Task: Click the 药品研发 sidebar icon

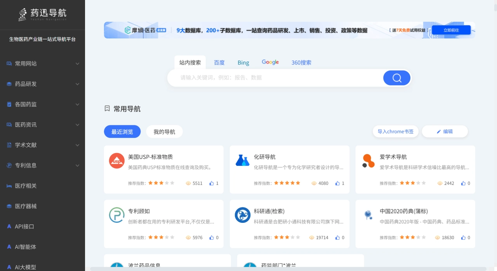Action: (9, 84)
